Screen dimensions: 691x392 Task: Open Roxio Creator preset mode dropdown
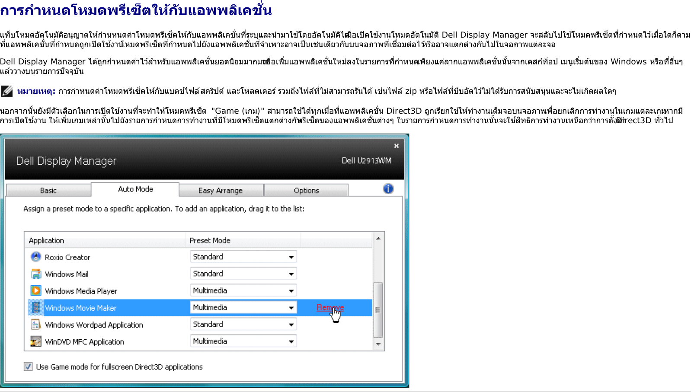coord(243,257)
